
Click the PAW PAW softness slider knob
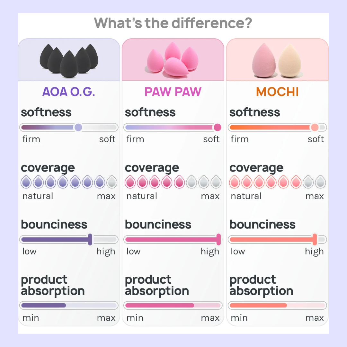point(218,127)
